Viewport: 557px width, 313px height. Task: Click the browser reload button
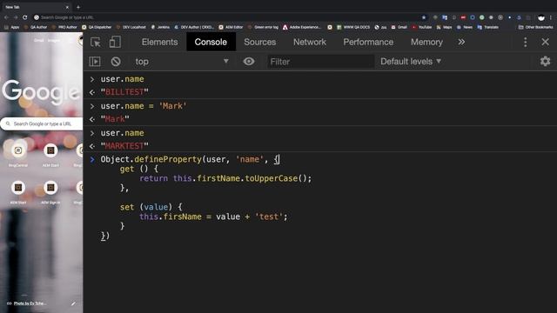tap(24, 17)
